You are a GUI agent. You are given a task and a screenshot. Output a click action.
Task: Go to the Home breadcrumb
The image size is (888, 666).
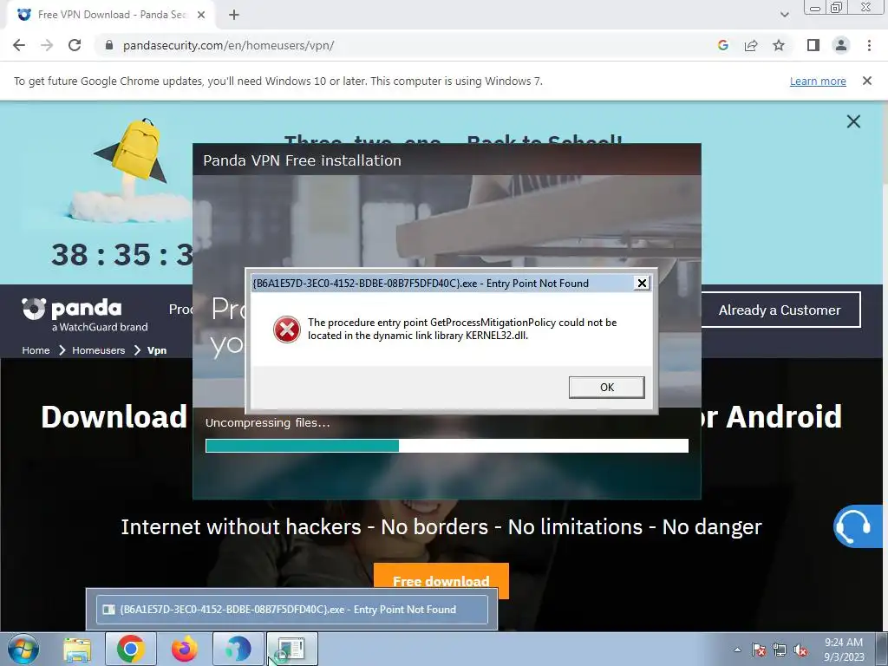point(36,350)
